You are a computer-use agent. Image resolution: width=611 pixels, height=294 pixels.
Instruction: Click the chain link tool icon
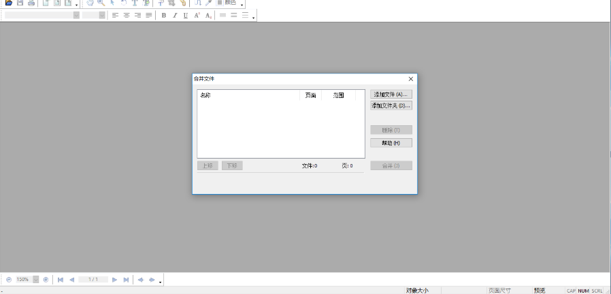pos(183,3)
